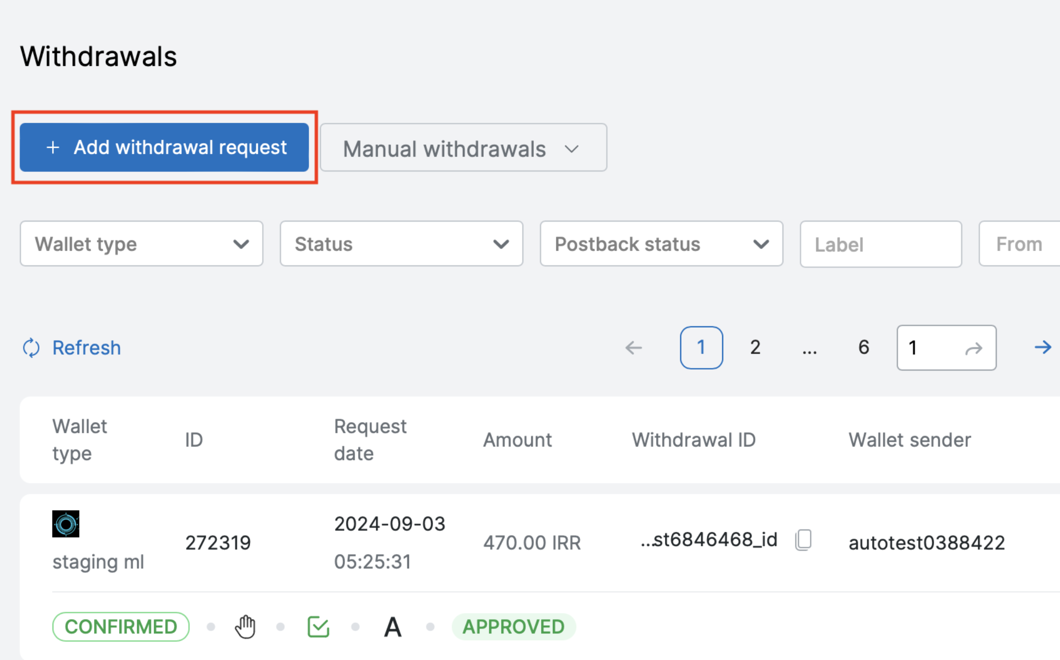
Task: Click the Refresh link text
Action: [86, 348]
